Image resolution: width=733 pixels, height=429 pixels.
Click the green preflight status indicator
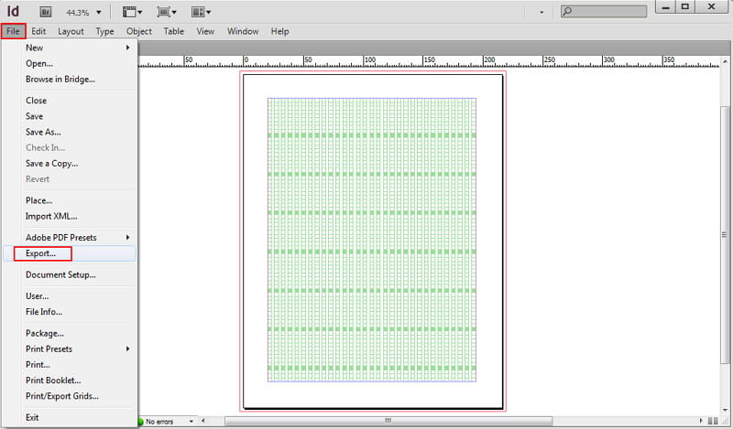click(x=142, y=422)
